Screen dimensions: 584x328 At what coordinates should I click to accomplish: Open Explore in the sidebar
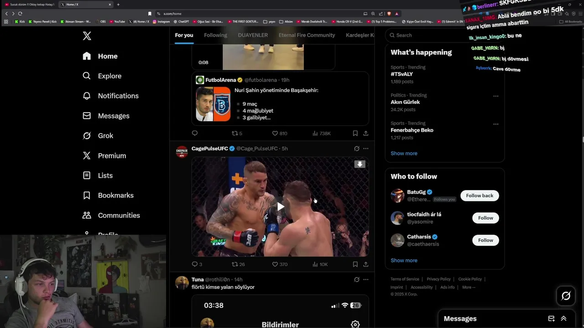[x=102, y=76]
